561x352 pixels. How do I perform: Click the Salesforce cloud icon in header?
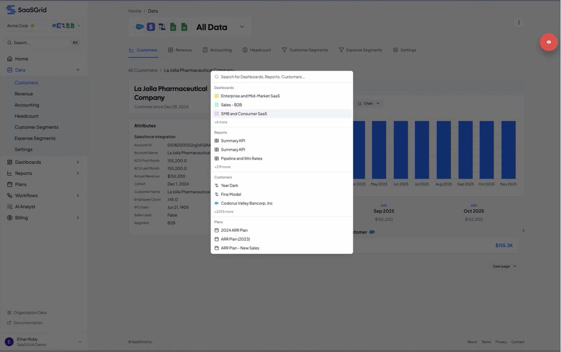click(x=139, y=27)
